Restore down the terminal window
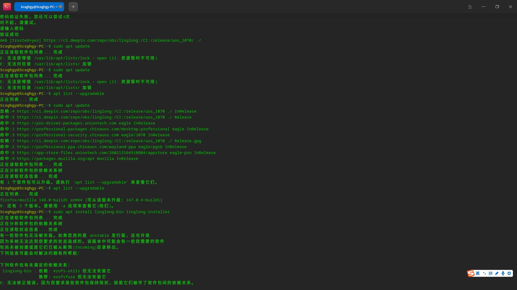 (497, 7)
